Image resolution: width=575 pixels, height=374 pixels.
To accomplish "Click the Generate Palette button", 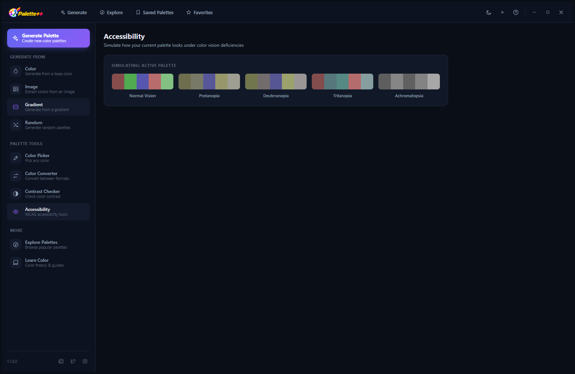I will [48, 38].
